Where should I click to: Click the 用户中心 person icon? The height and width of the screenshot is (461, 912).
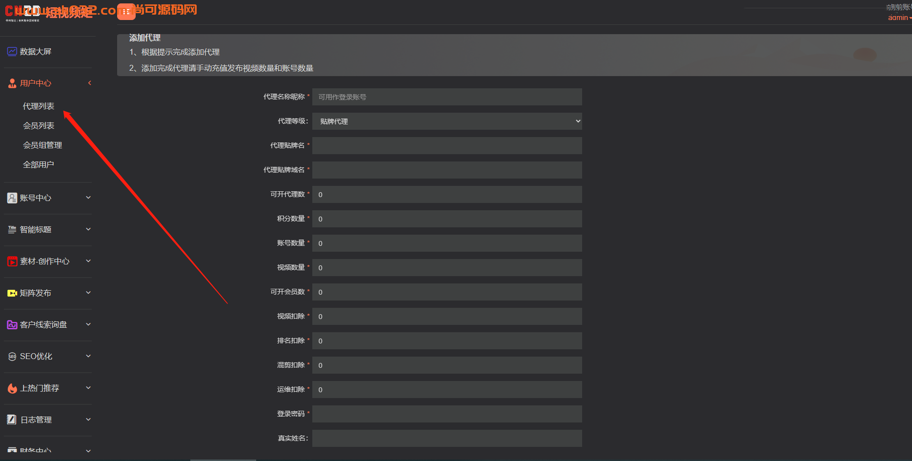coord(12,83)
